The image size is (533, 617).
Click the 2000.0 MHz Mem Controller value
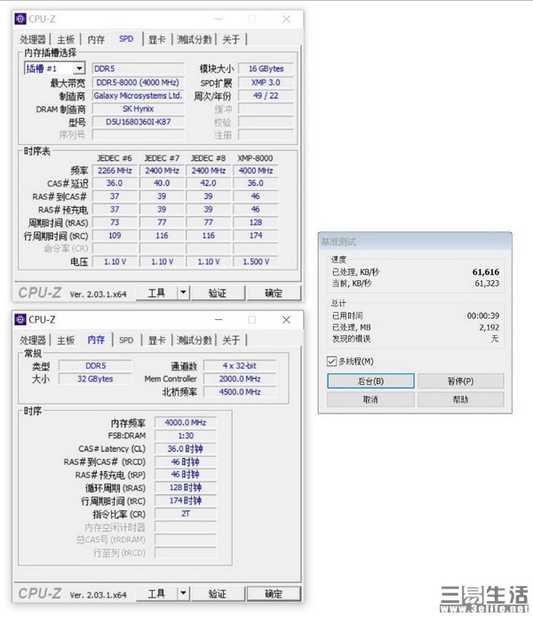tap(240, 379)
